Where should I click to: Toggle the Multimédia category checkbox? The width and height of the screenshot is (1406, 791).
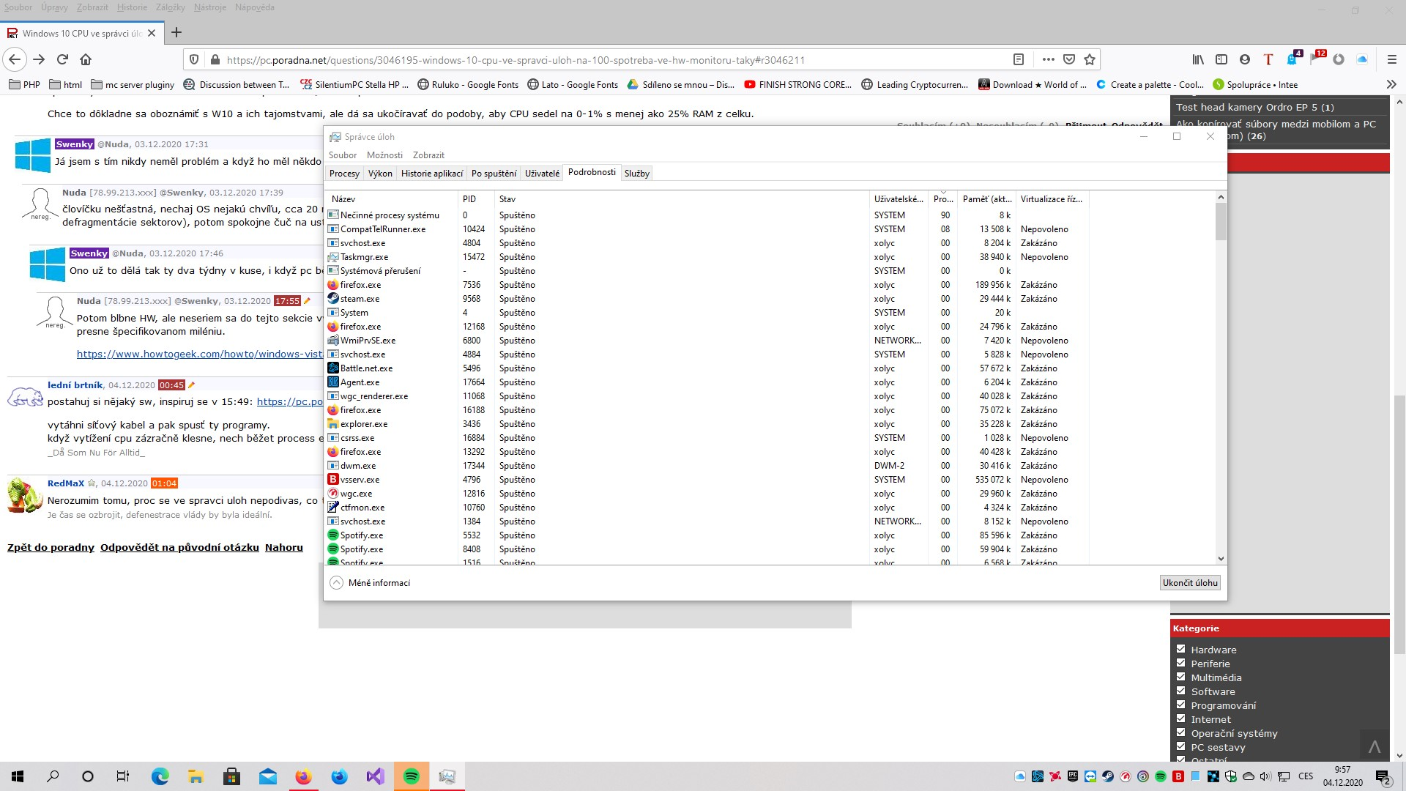1180,677
